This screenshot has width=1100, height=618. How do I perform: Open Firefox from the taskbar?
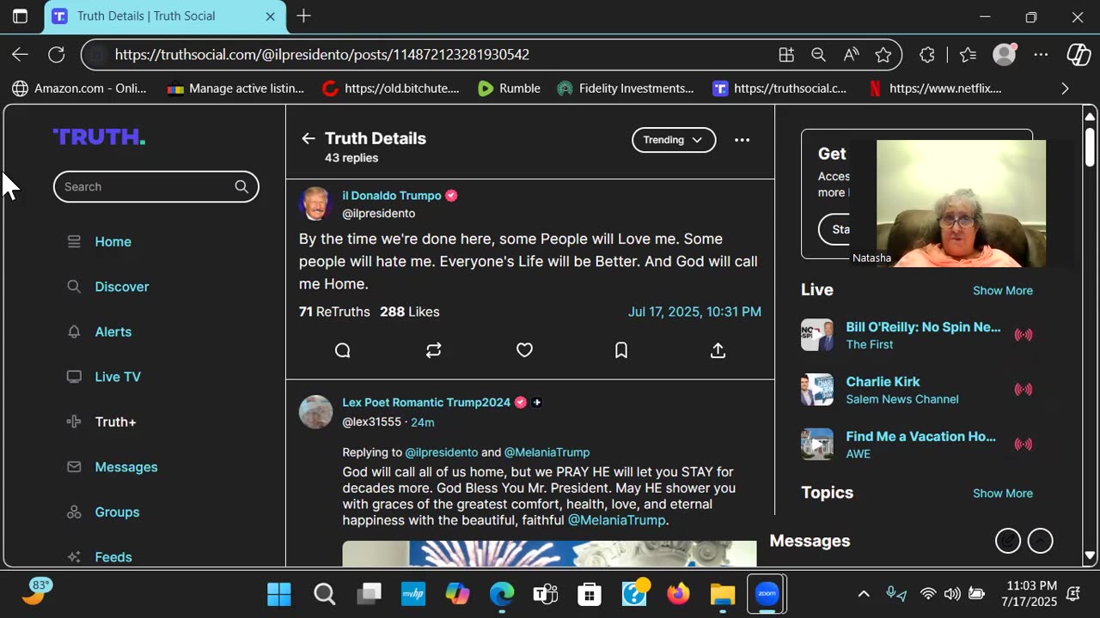[678, 594]
